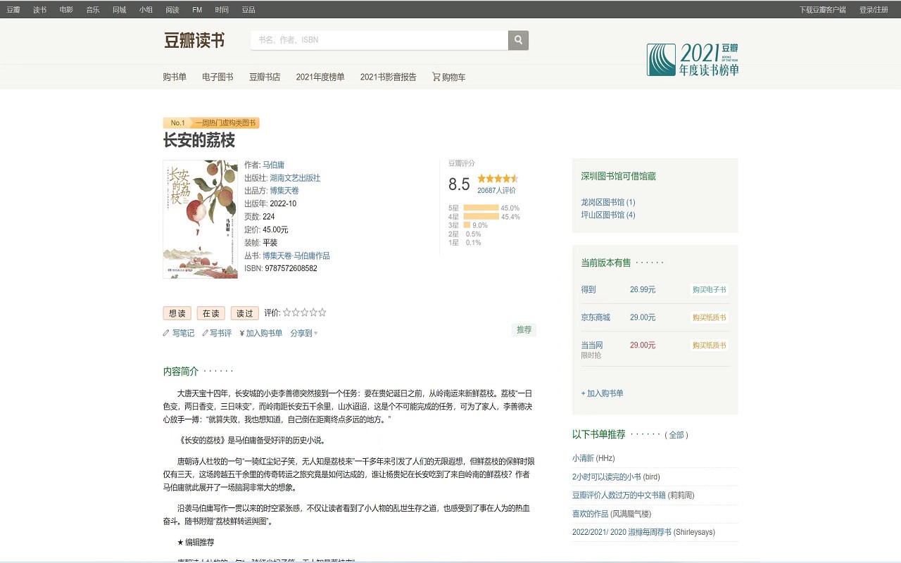This screenshot has width=901, height=563.
Task: Go to 音乐 in top bar
Action: pos(93,10)
